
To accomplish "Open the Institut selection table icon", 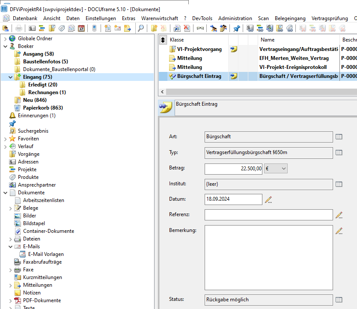I will tap(339, 184).
